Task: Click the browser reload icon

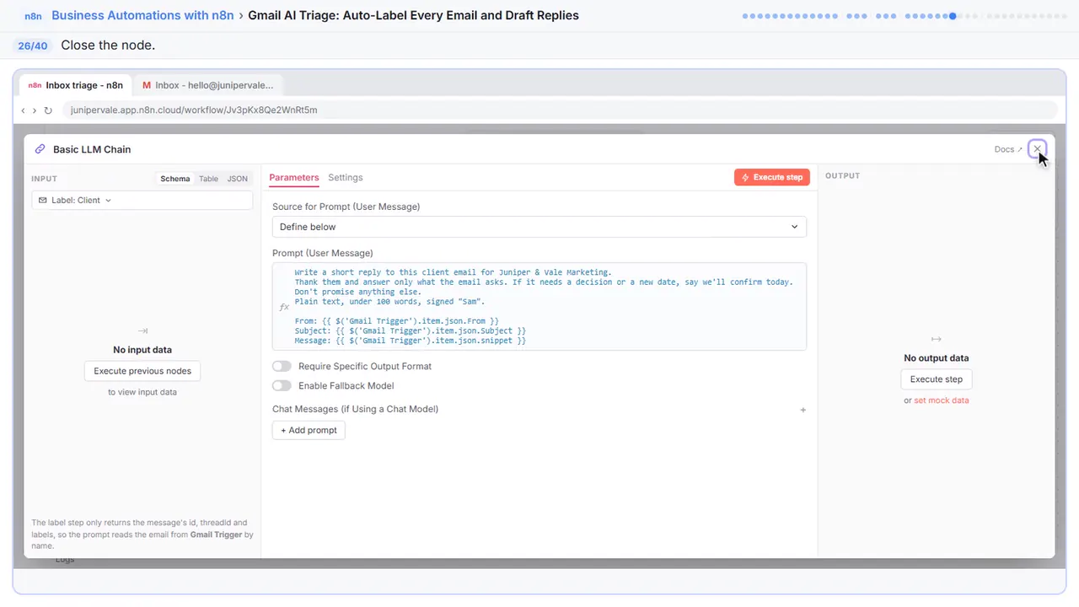Action: coord(48,110)
